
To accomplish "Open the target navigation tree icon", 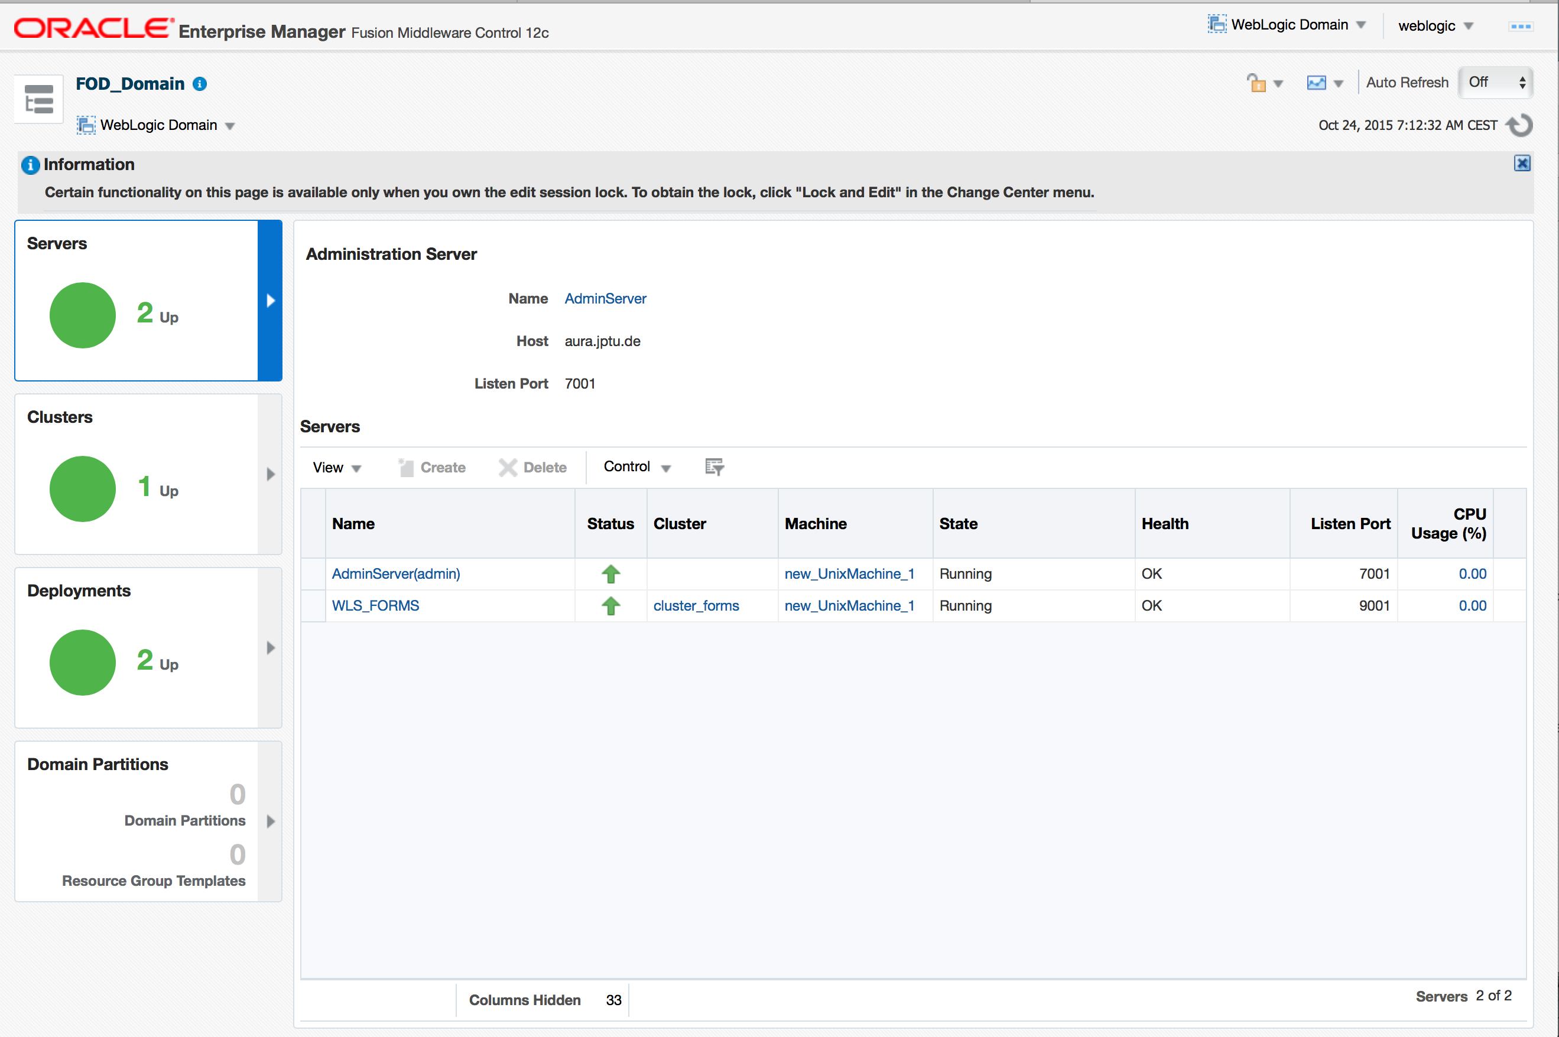I will pos(38,99).
